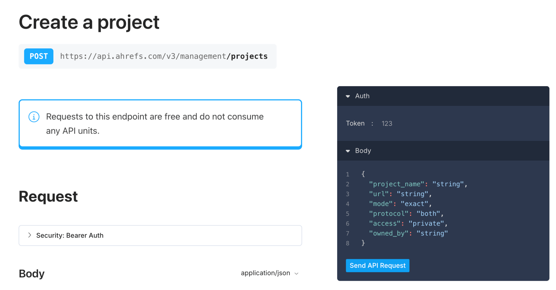556x290 pixels.
Task: Click the "owned_by" line in editor
Action: (408, 233)
